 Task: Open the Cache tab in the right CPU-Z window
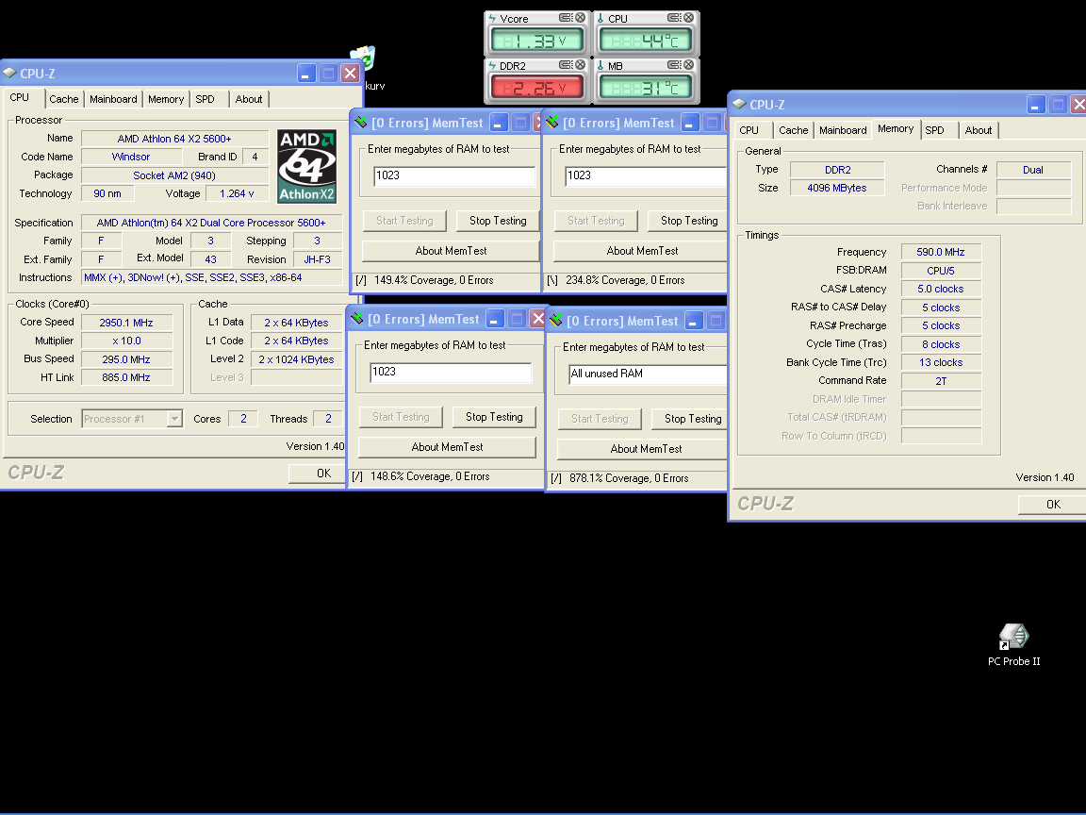[793, 130]
